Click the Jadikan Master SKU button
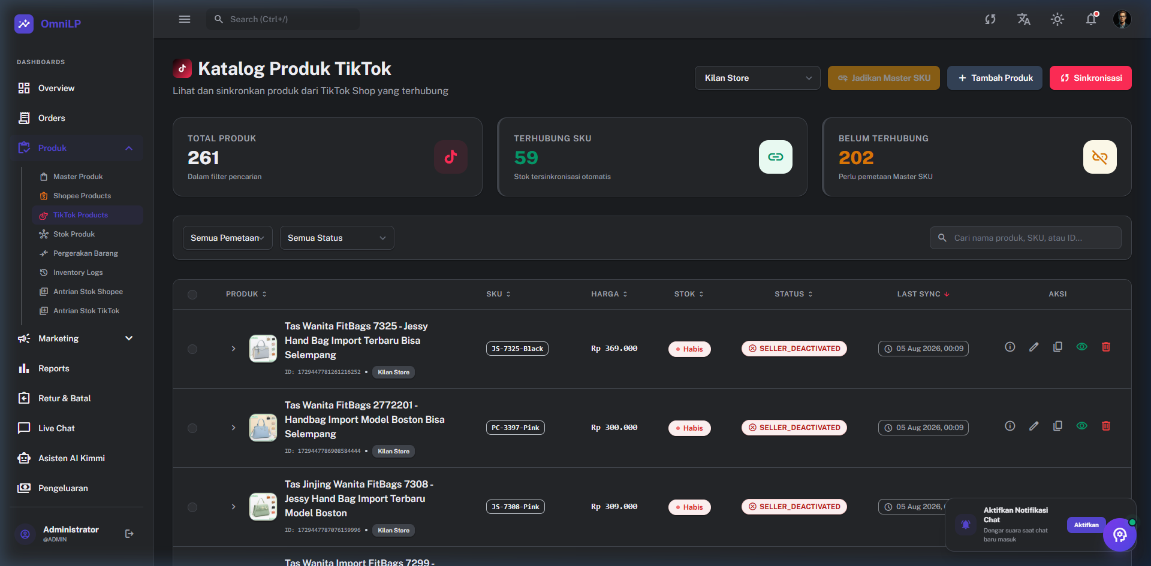Viewport: 1151px width, 566px height. click(884, 78)
